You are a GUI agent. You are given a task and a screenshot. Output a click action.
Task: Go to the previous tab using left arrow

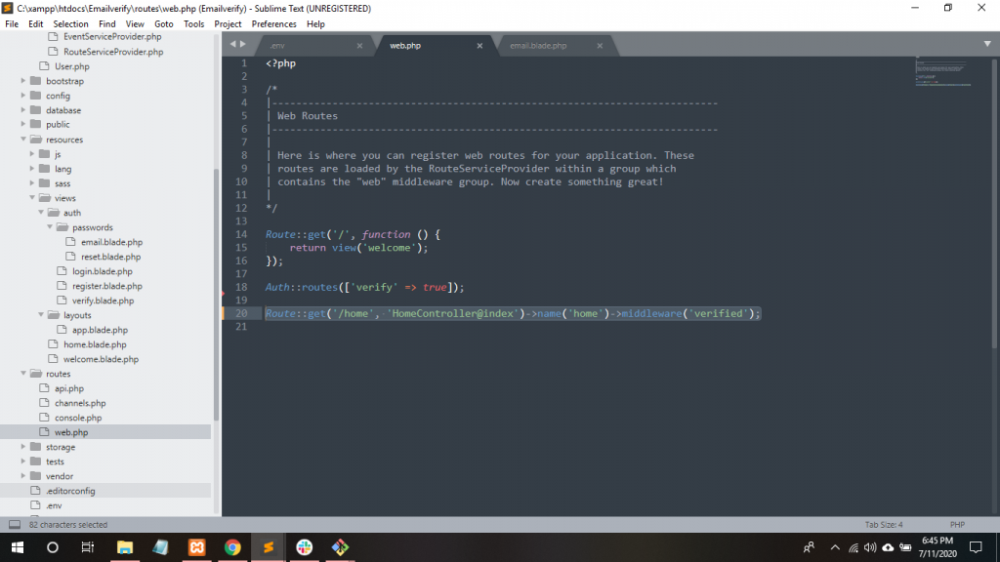(x=232, y=45)
